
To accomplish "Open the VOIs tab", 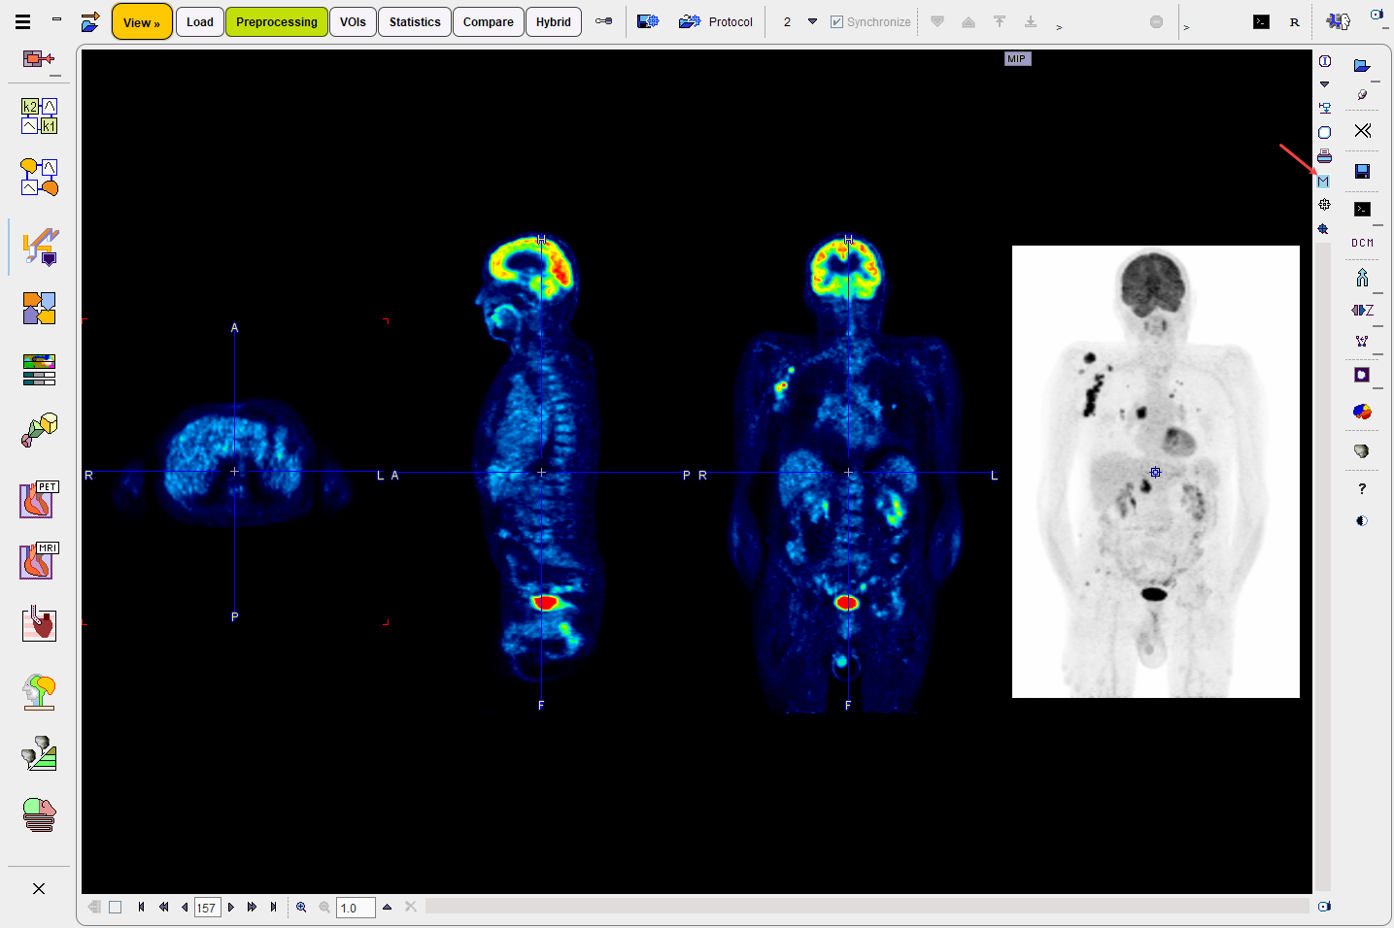I will 353,21.
